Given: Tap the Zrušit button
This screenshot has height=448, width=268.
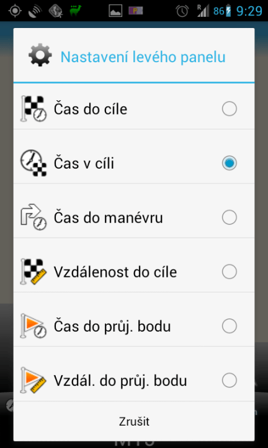Looking at the screenshot, I should point(134,421).
